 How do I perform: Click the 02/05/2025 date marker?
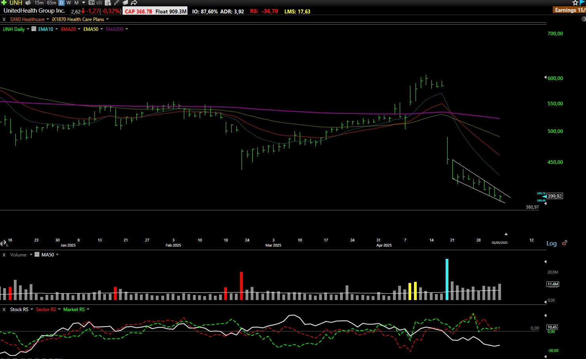499,243
